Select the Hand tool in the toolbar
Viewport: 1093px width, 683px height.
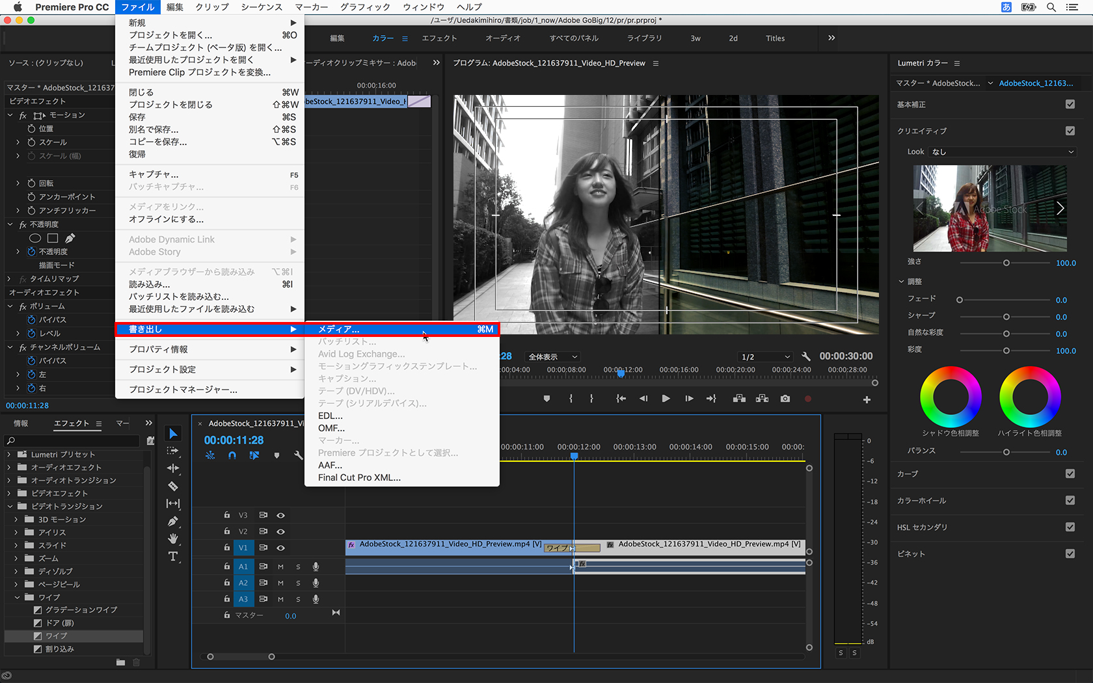tap(173, 539)
